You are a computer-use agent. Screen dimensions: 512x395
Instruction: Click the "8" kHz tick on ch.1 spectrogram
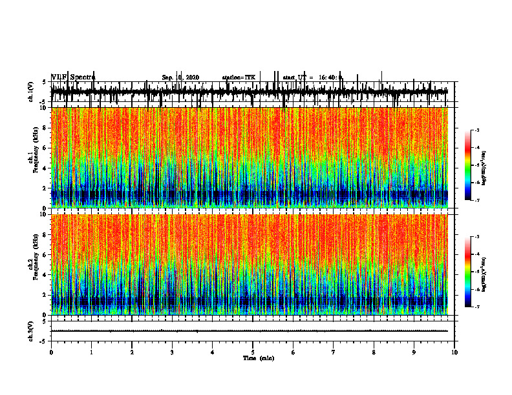click(x=45, y=128)
